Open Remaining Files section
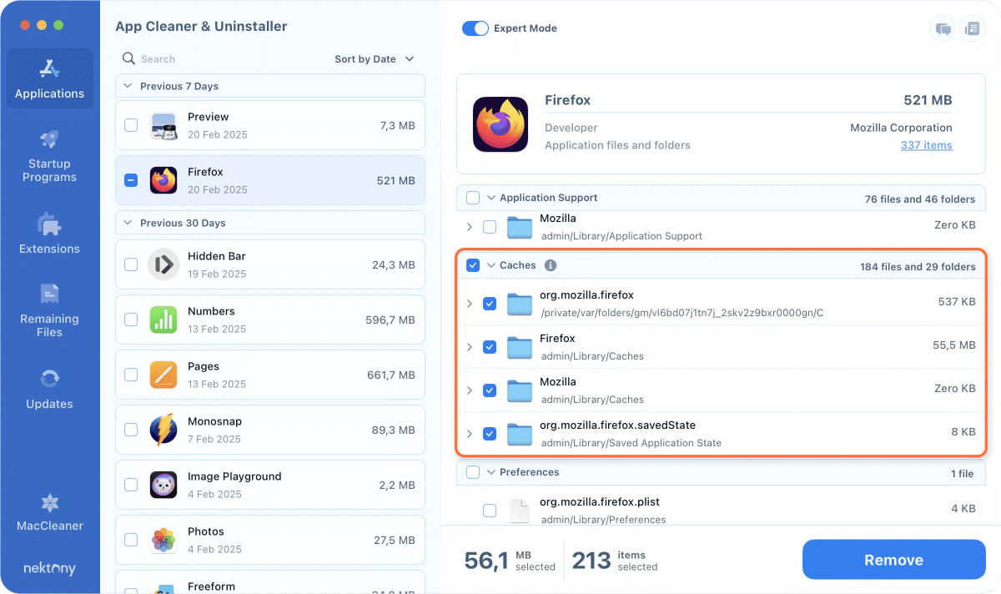Viewport: 1001px width, 594px height. coord(49,310)
